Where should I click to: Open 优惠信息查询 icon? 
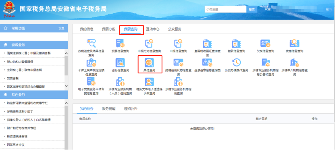point(294,44)
